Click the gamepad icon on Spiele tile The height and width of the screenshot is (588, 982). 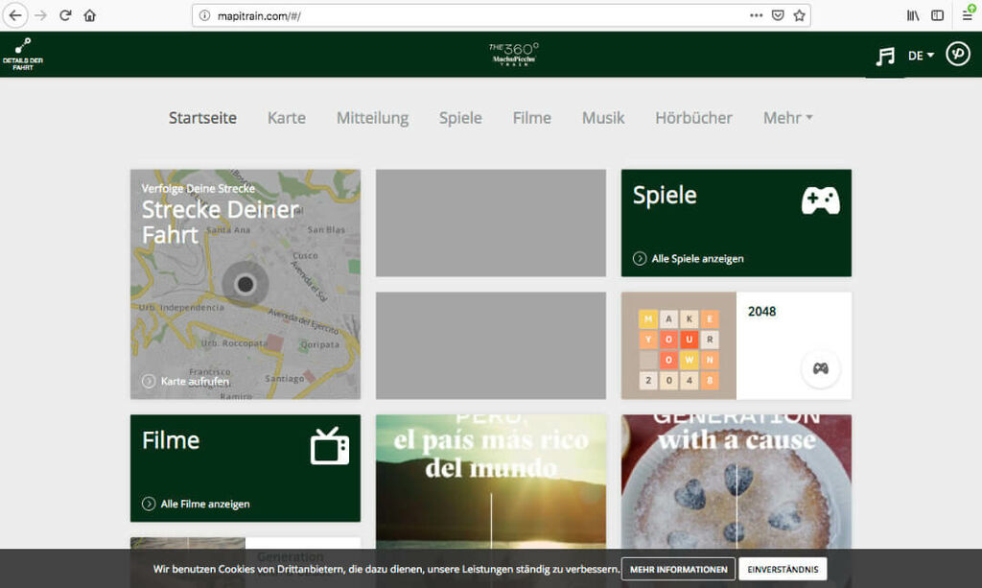click(820, 200)
